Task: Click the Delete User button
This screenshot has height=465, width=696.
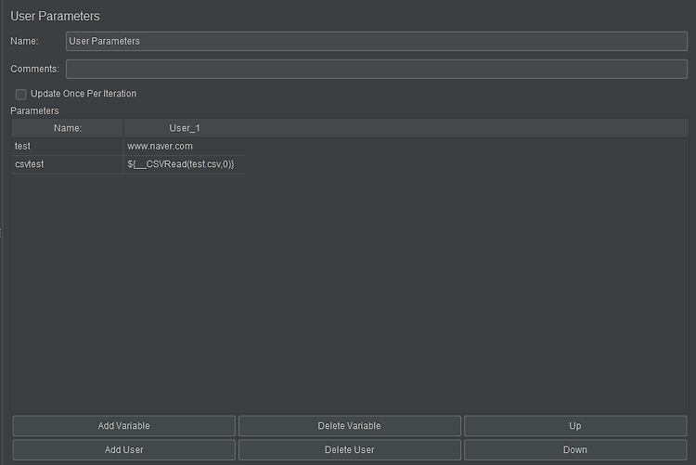Action: click(349, 449)
